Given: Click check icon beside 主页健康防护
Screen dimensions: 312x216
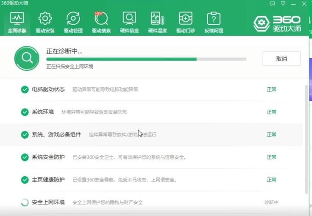Looking at the screenshot, I should (x=25, y=180).
